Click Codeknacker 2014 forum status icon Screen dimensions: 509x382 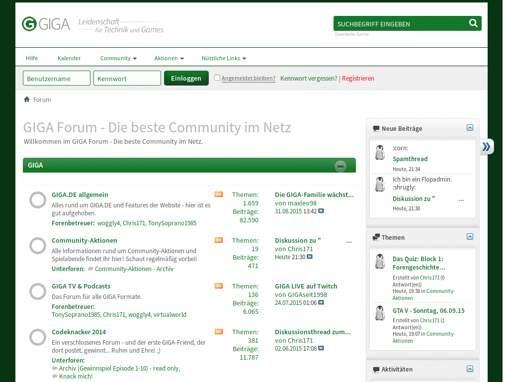[38, 337]
